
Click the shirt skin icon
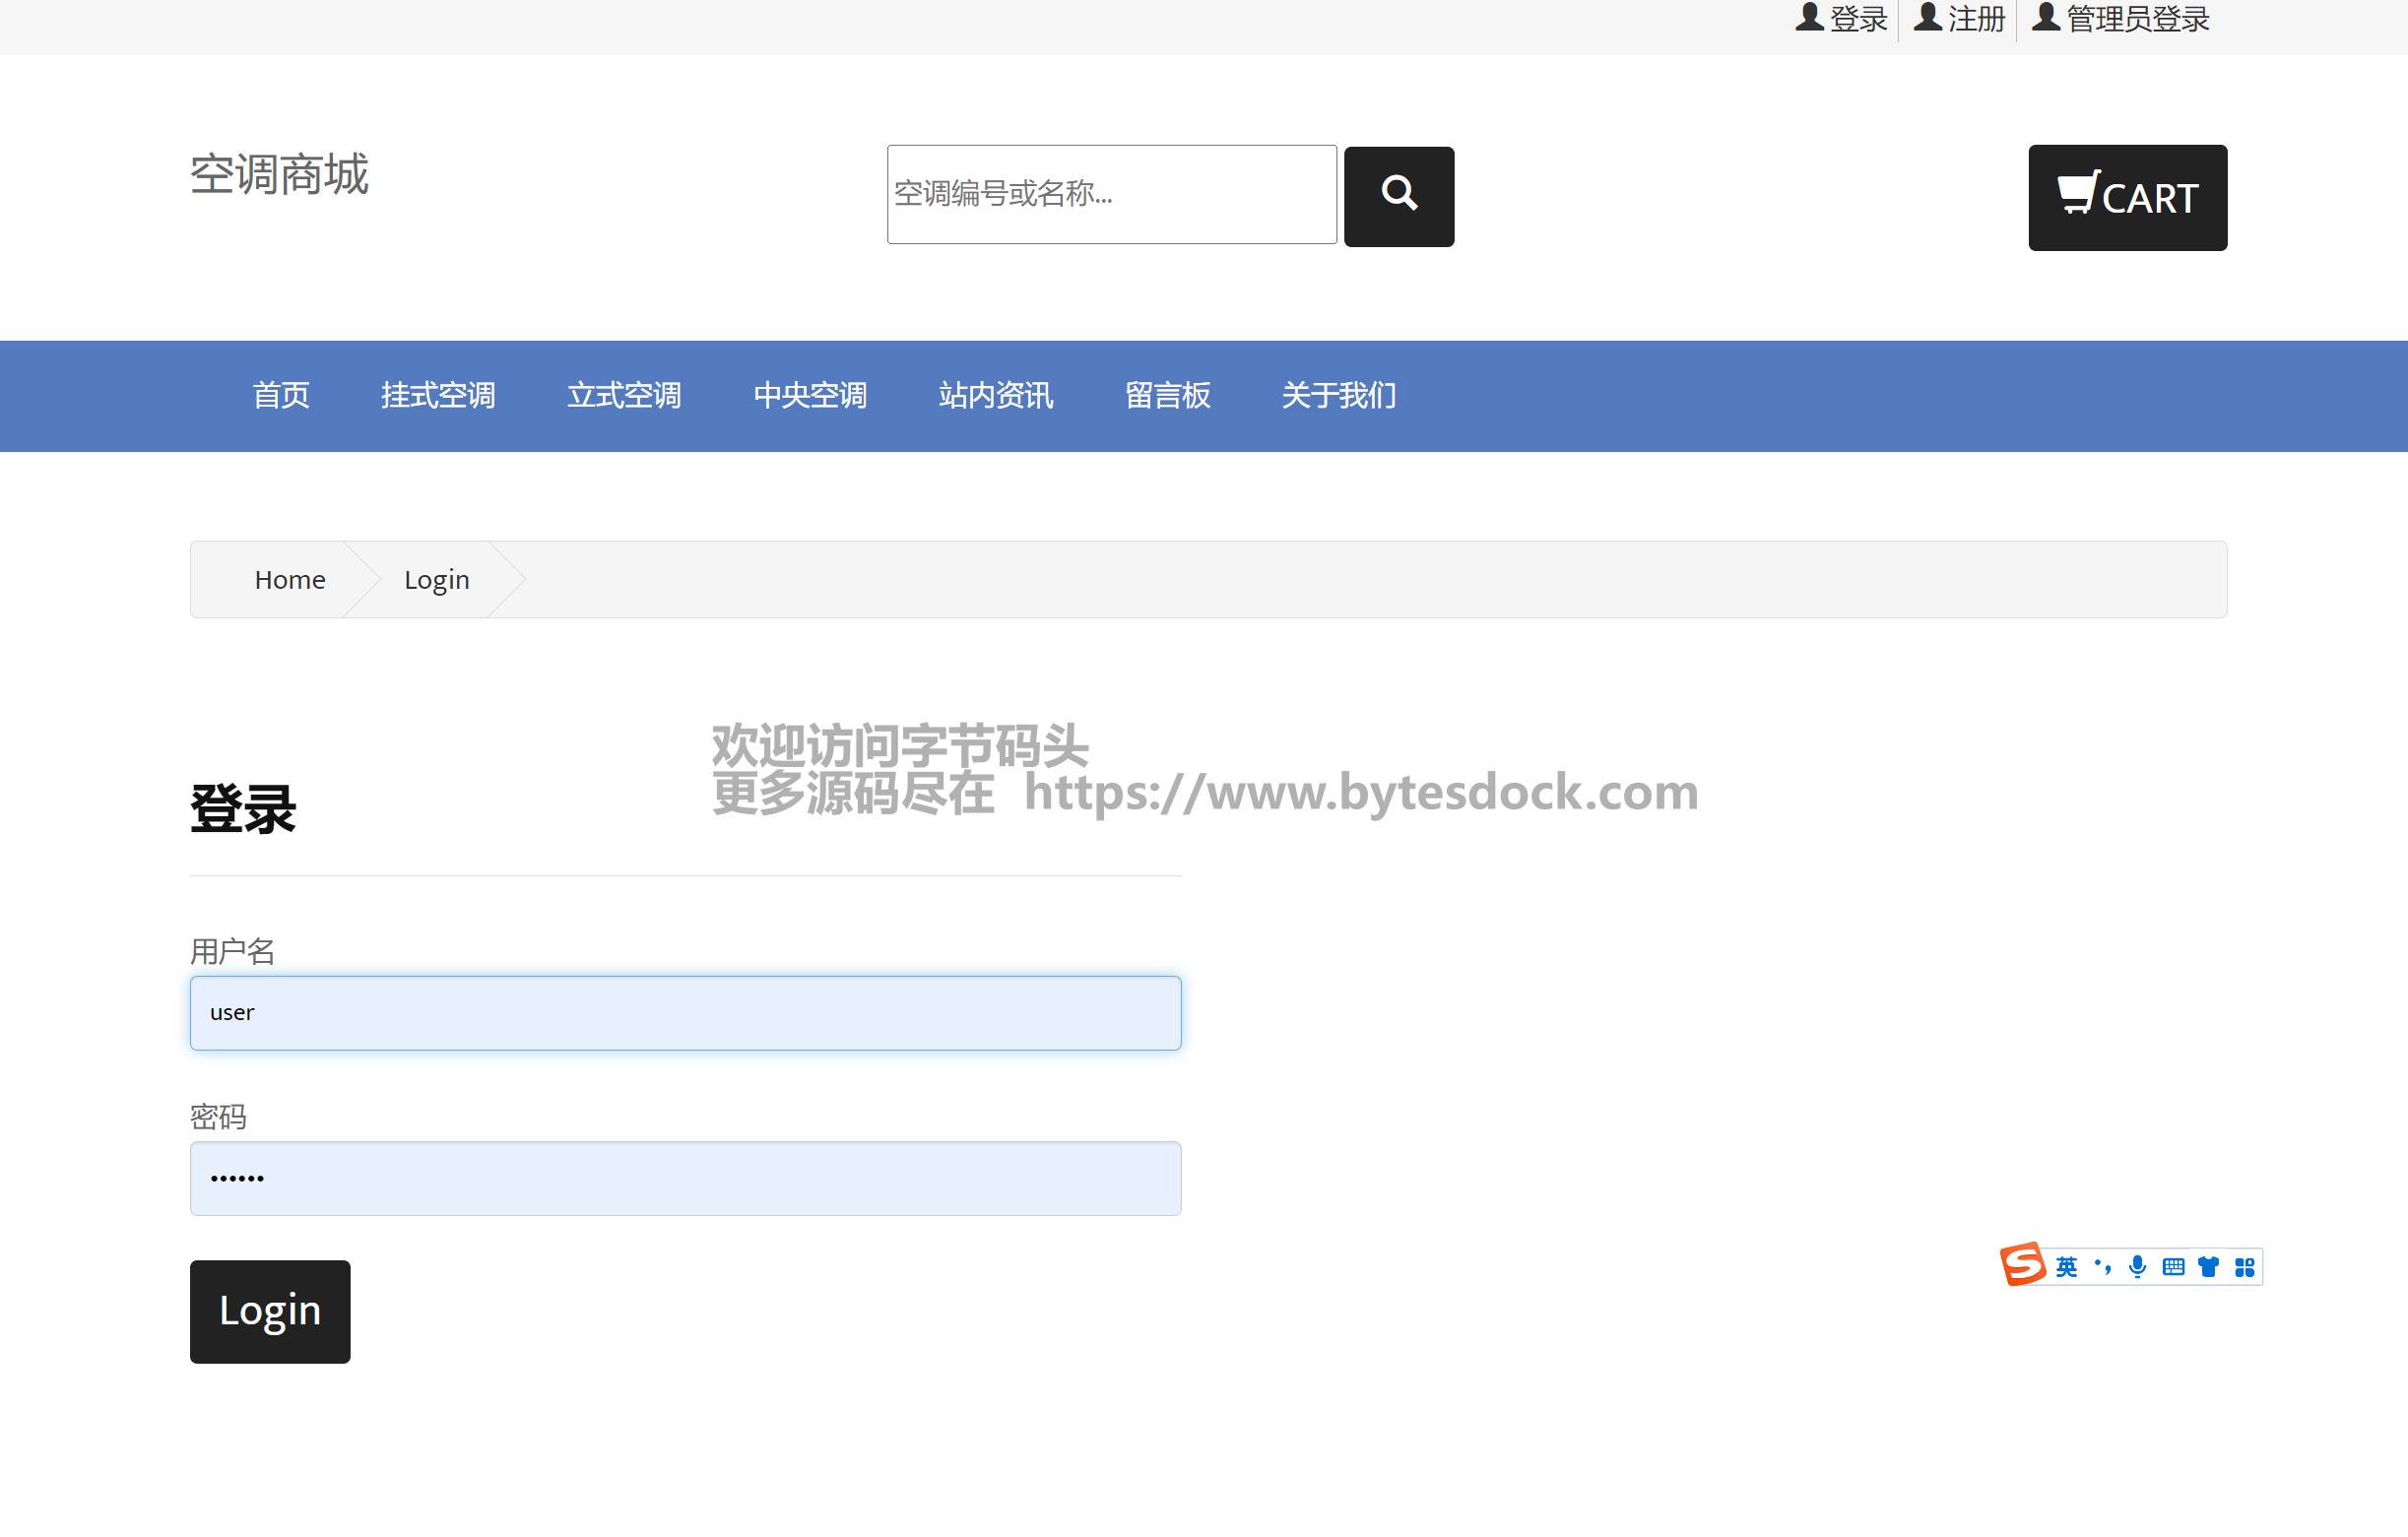tap(2208, 1267)
